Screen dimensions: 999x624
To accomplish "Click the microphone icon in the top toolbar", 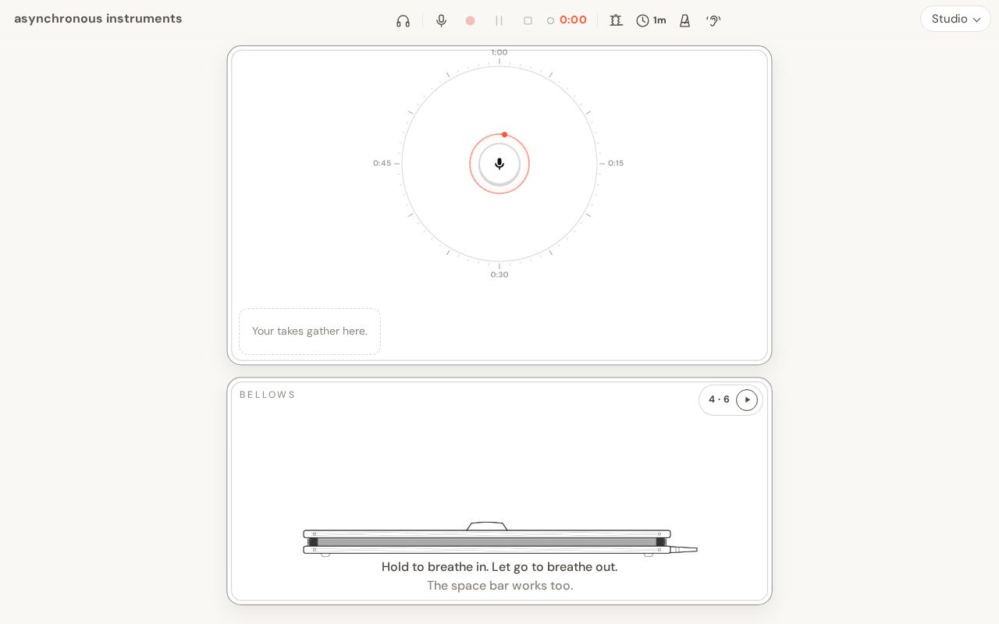I will (441, 21).
